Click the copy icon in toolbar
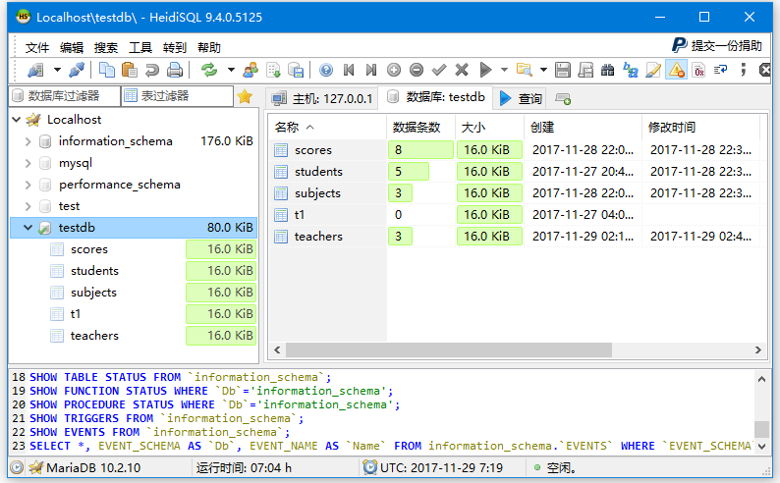 106,70
